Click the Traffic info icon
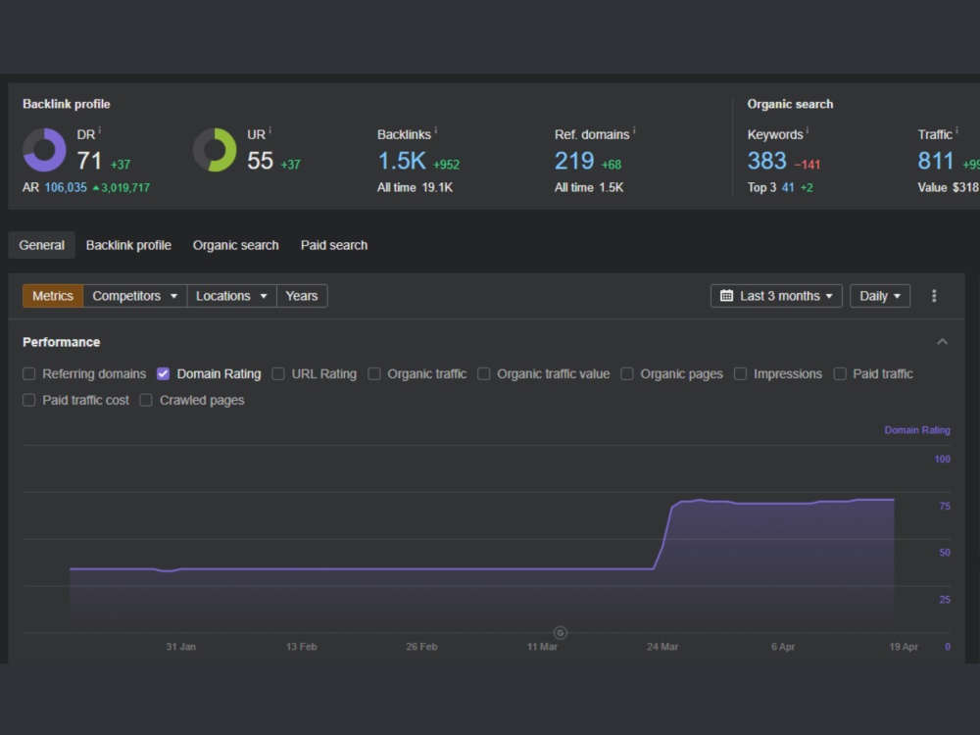This screenshot has width=980, height=735. (956, 130)
